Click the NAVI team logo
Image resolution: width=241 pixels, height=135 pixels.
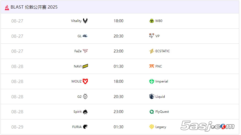click(x=85, y=66)
